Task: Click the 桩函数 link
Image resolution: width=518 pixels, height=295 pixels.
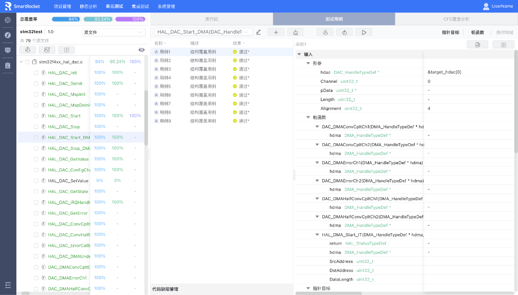Action: 477,33
